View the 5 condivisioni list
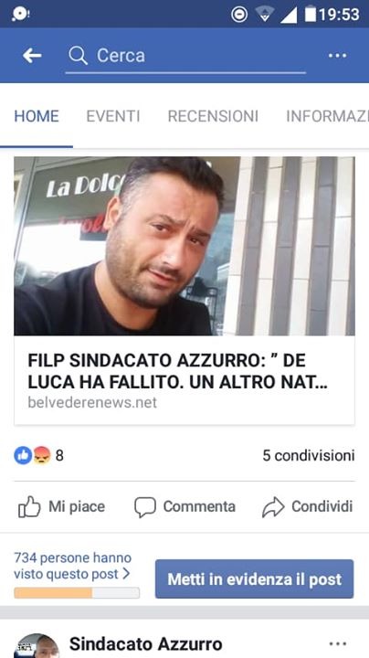The width and height of the screenshot is (369, 658). [x=309, y=455]
